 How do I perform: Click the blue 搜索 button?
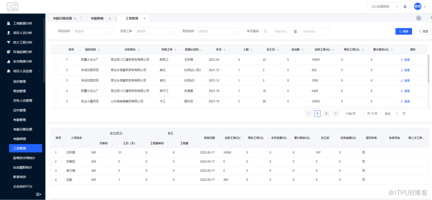tap(403, 32)
